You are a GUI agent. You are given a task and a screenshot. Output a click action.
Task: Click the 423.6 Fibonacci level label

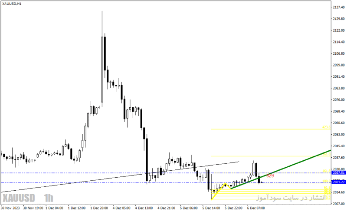pos(326,127)
